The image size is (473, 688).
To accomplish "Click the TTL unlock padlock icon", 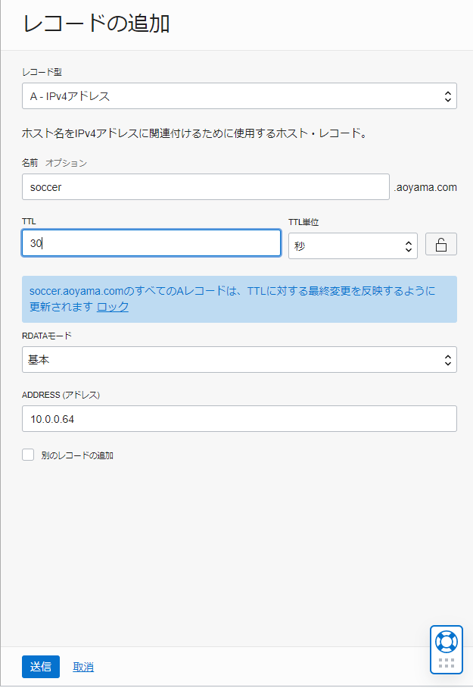I will click(x=441, y=245).
